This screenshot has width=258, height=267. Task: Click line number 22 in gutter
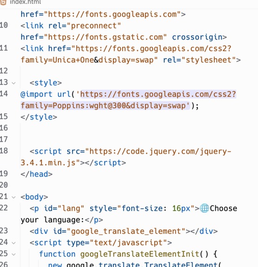pos(4,208)
